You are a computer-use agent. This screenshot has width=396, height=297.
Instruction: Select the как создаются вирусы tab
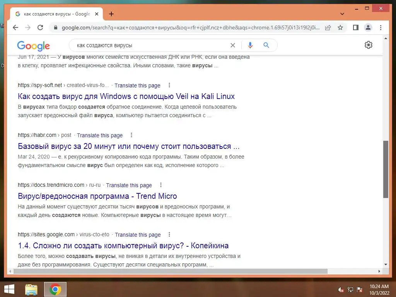56,14
